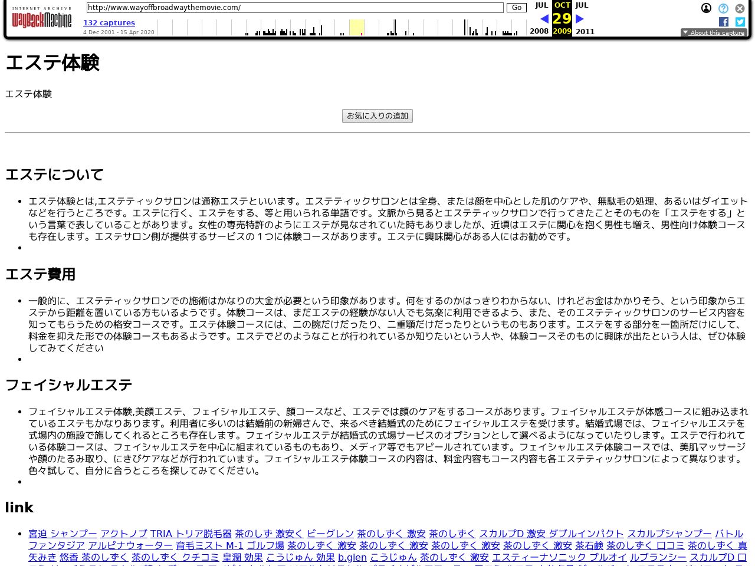
Task: Click the Wayback Machine logo
Action: (x=41, y=19)
